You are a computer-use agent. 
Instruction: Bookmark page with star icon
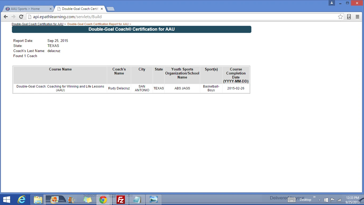coord(340,17)
